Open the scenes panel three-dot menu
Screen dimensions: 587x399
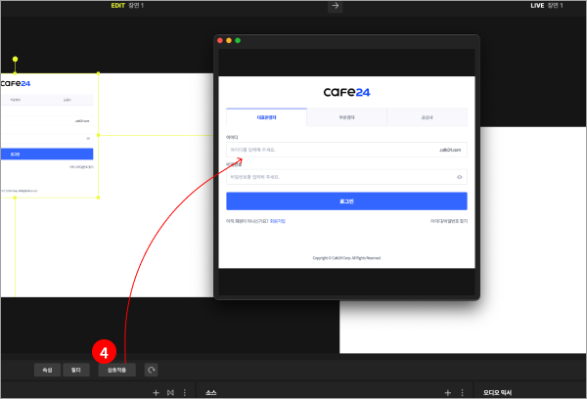(185, 392)
